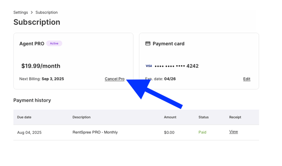Image resolution: width=282 pixels, height=166 pixels.
Task: Click the Paid status label
Action: tap(202, 132)
